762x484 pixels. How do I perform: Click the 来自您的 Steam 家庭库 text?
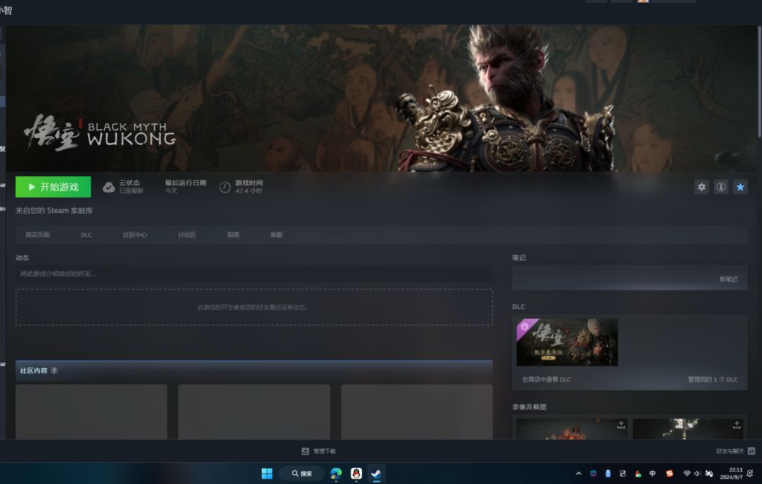54,210
